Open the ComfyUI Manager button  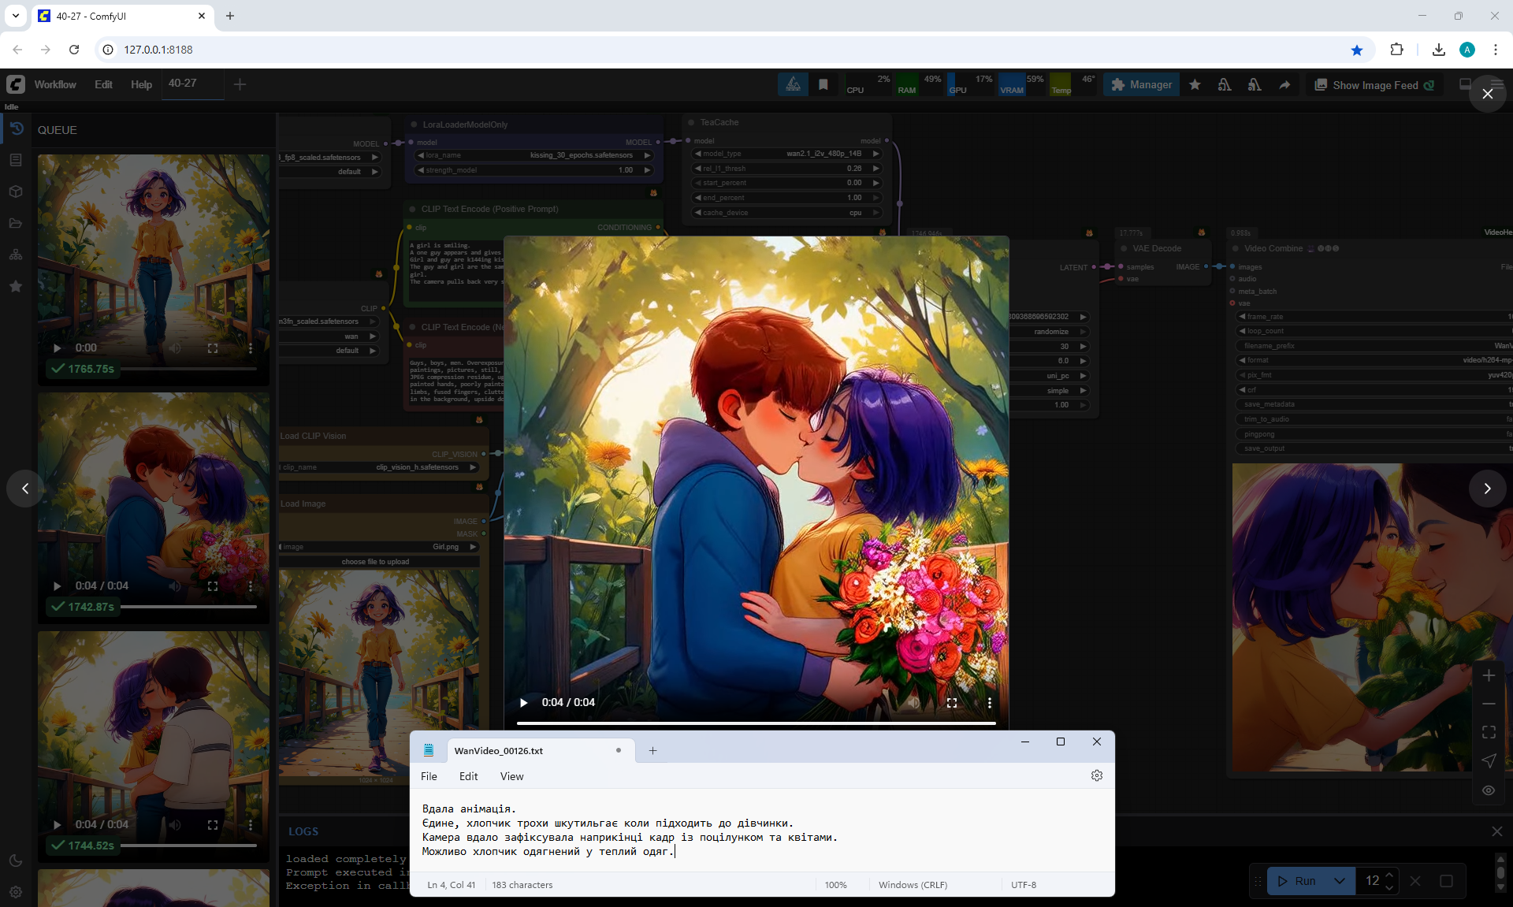(1141, 85)
